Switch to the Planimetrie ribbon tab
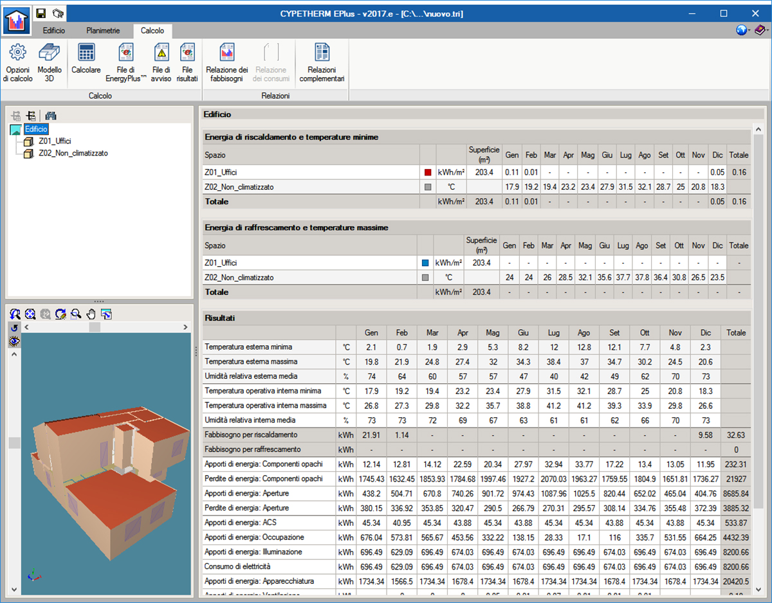Viewport: 772px width, 603px height. [103, 30]
